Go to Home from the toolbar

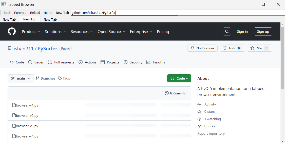point(48,13)
